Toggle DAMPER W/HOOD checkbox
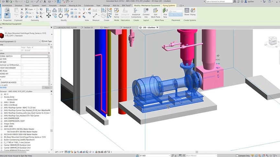280x157 pixels. point(23,83)
